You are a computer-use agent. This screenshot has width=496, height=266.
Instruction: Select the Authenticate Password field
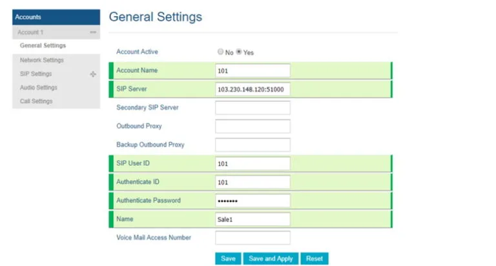point(253,201)
